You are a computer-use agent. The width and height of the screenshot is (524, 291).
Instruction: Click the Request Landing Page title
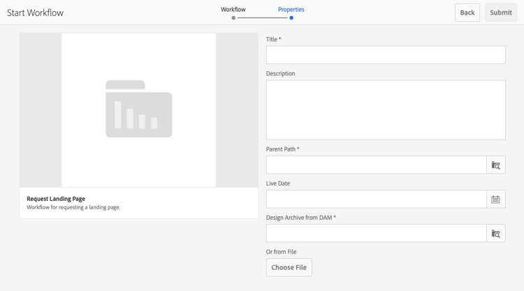click(x=56, y=199)
